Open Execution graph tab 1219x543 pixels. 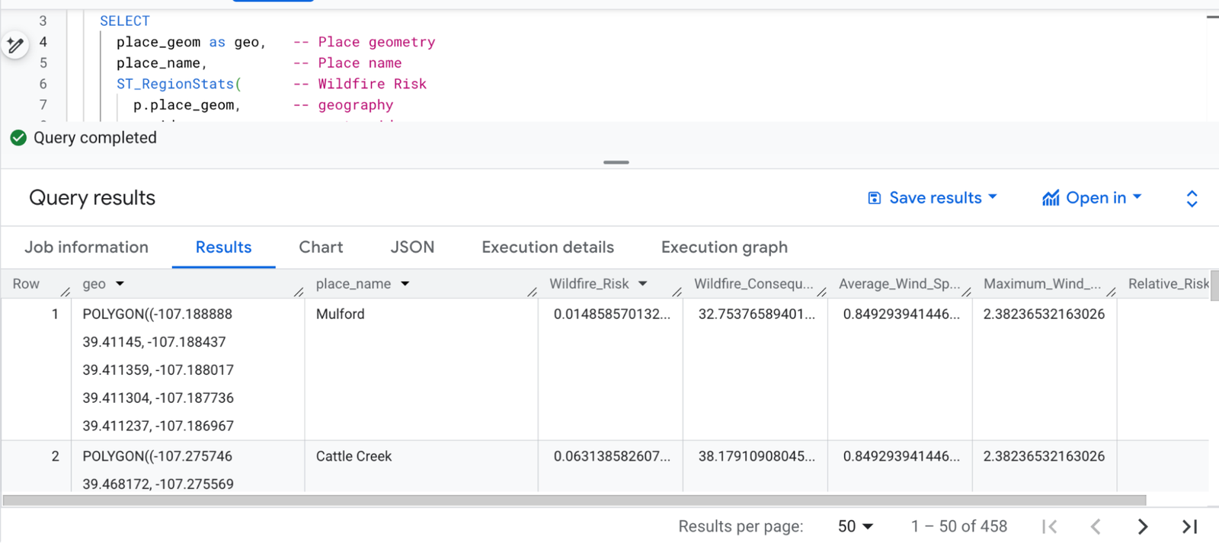[725, 248]
